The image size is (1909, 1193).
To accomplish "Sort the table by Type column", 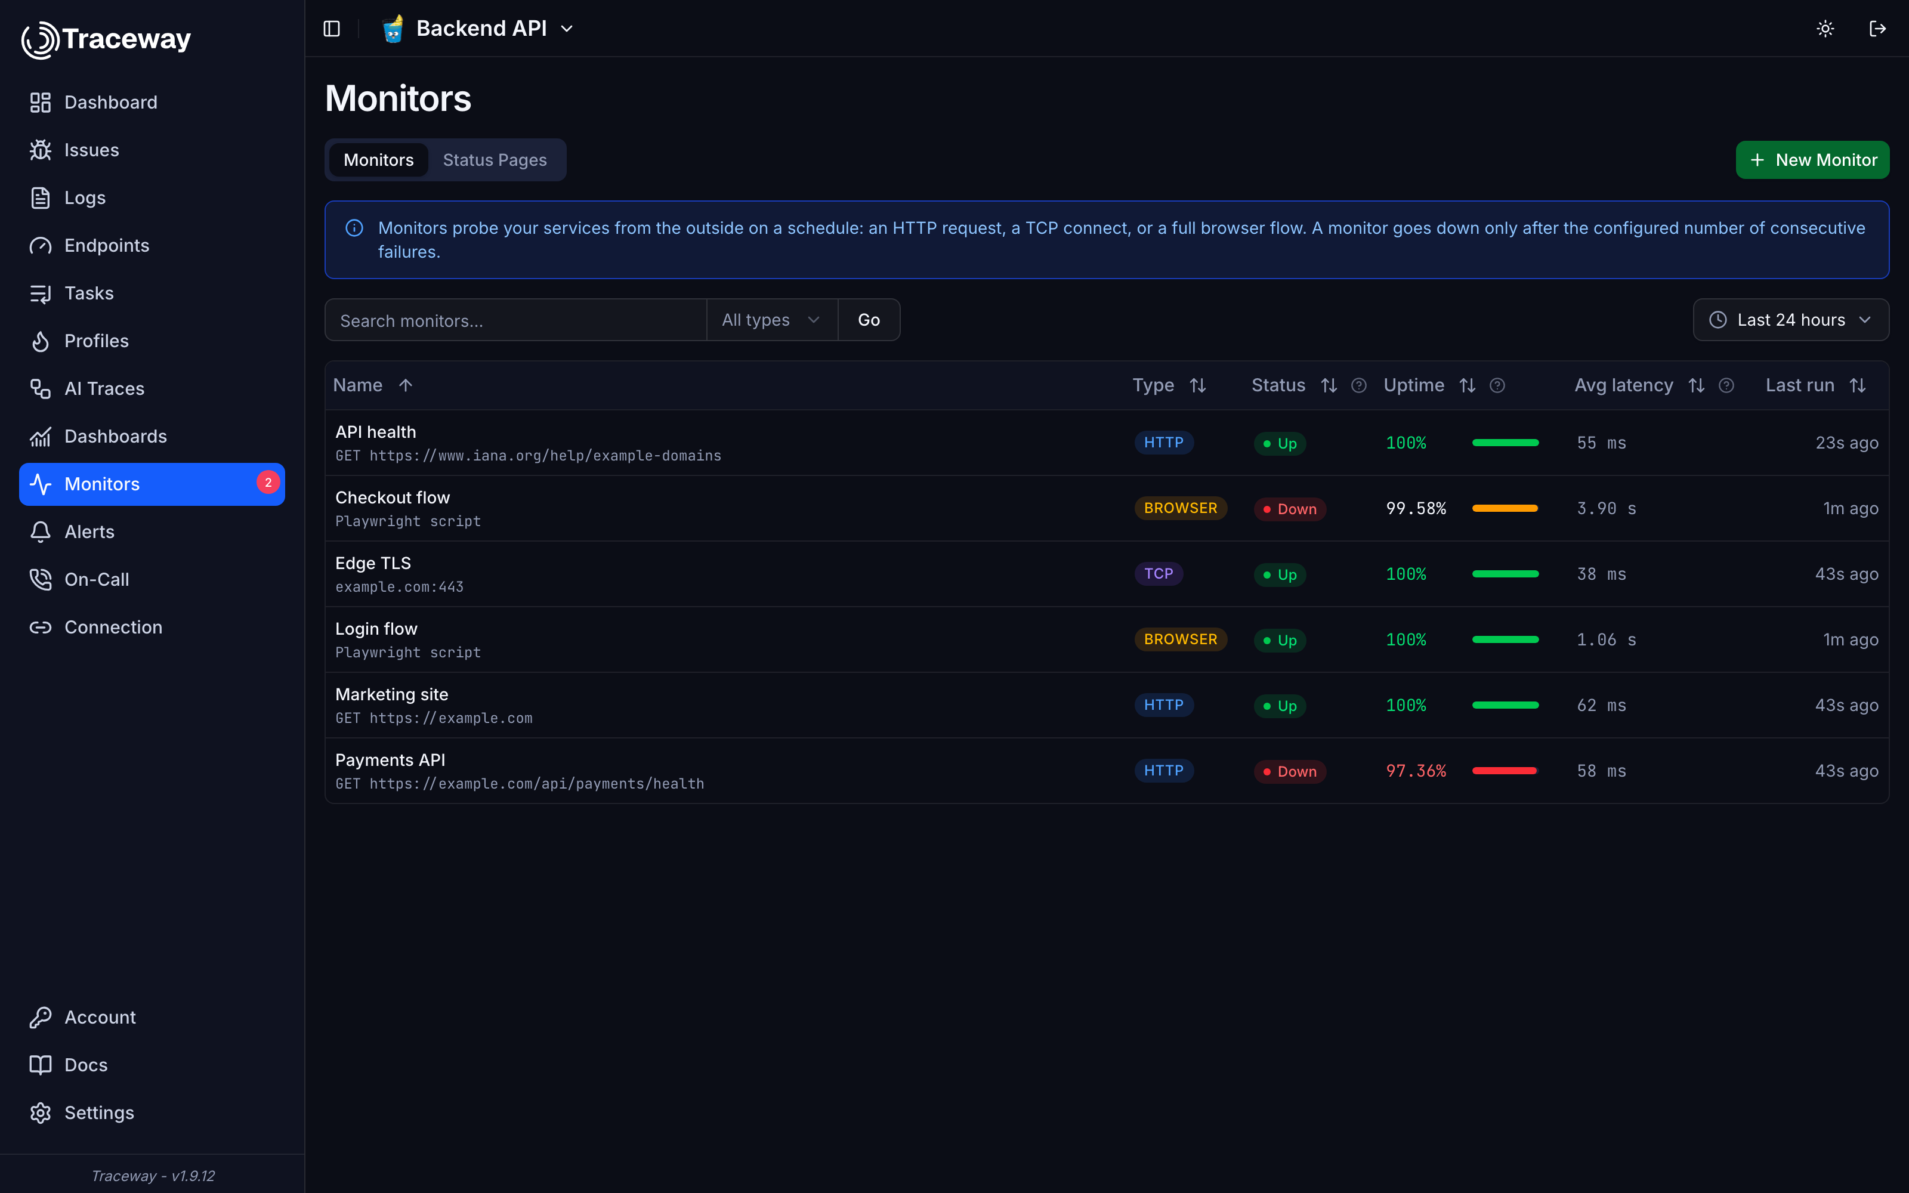I will click(x=1169, y=385).
